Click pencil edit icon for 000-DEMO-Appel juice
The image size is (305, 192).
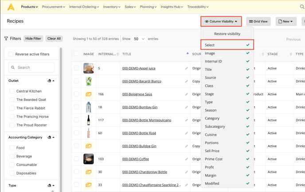(x=187, y=68)
